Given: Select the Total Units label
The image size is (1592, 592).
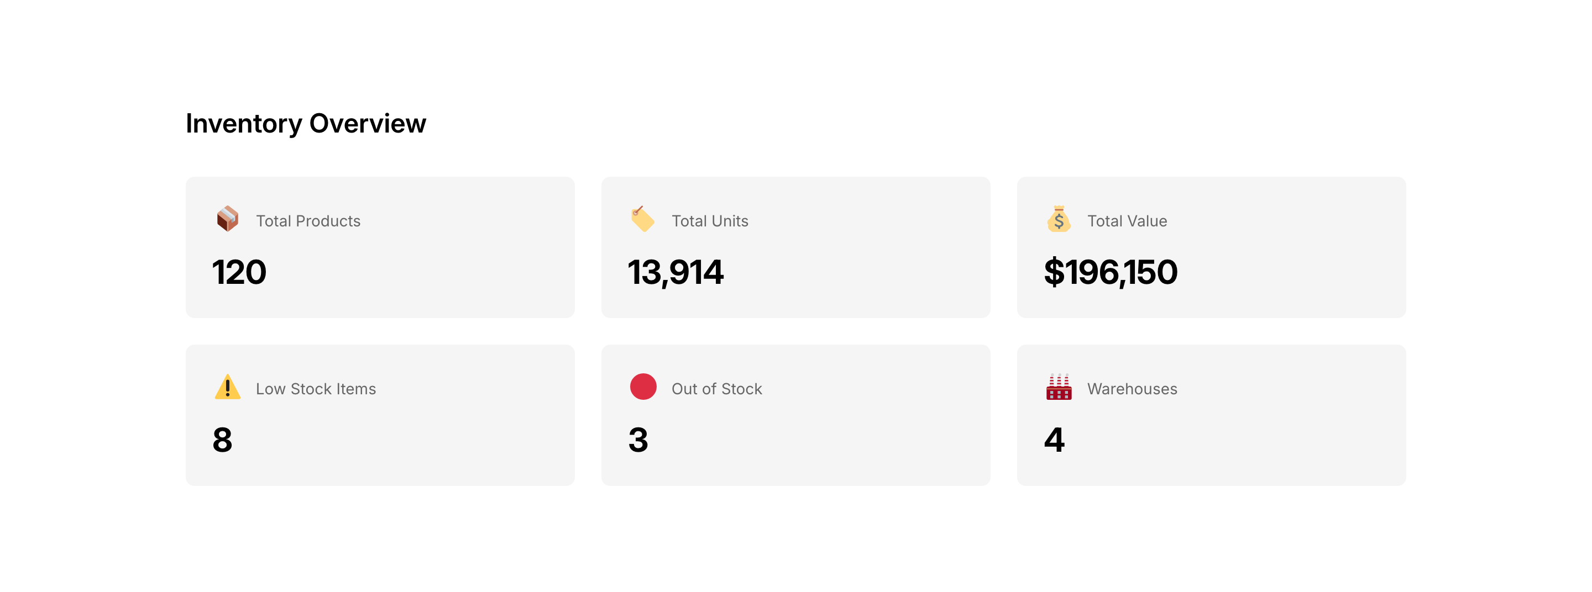Looking at the screenshot, I should [709, 221].
